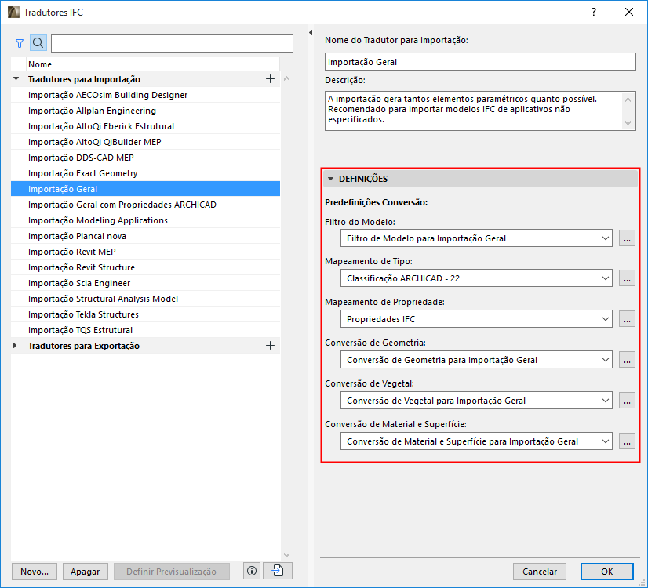Click ellipsis for Conversão de Material e Superfície

point(627,441)
